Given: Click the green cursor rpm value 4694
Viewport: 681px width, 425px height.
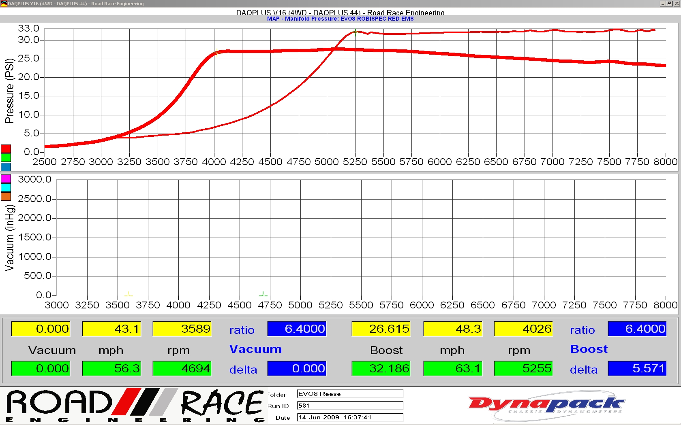Looking at the screenshot, I should (182, 368).
